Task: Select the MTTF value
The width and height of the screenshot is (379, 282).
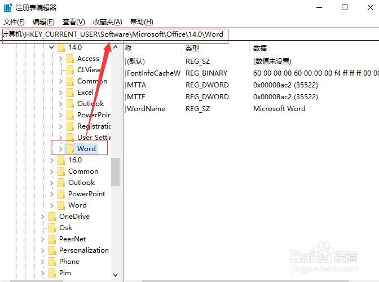Action: (136, 97)
